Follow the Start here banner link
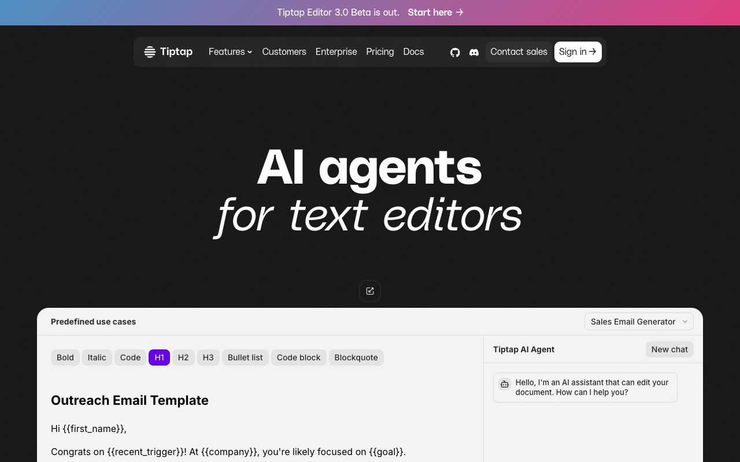 click(435, 12)
